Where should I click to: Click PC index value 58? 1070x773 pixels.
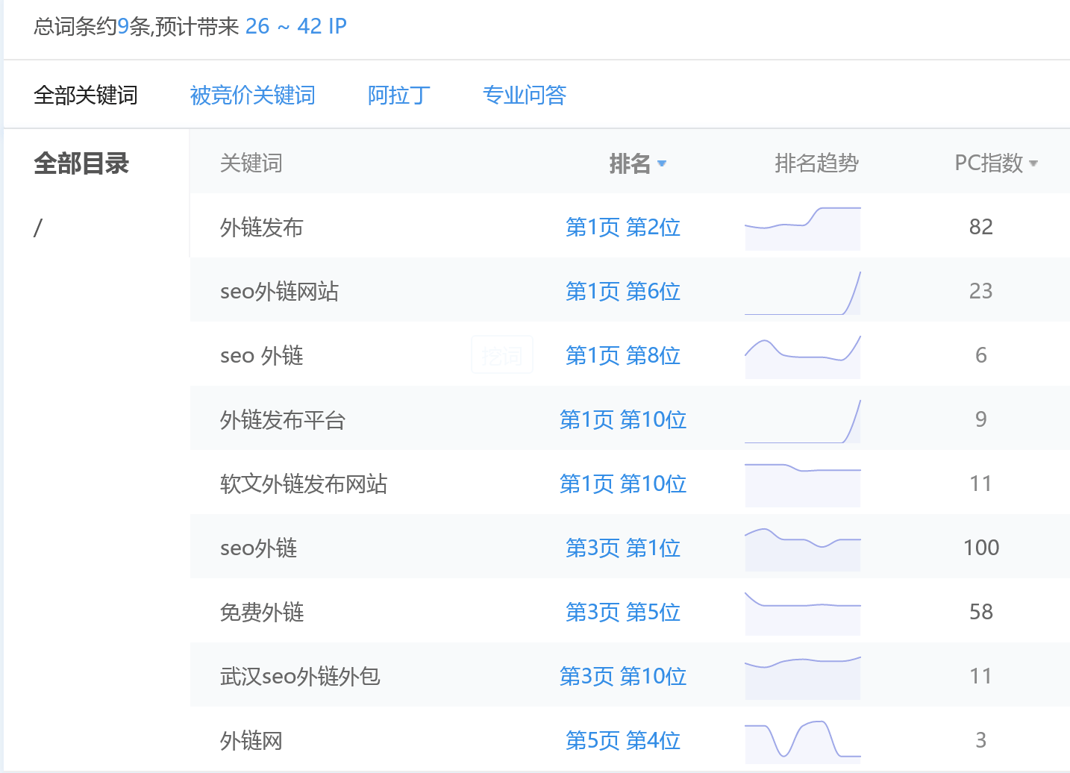pyautogui.click(x=981, y=613)
